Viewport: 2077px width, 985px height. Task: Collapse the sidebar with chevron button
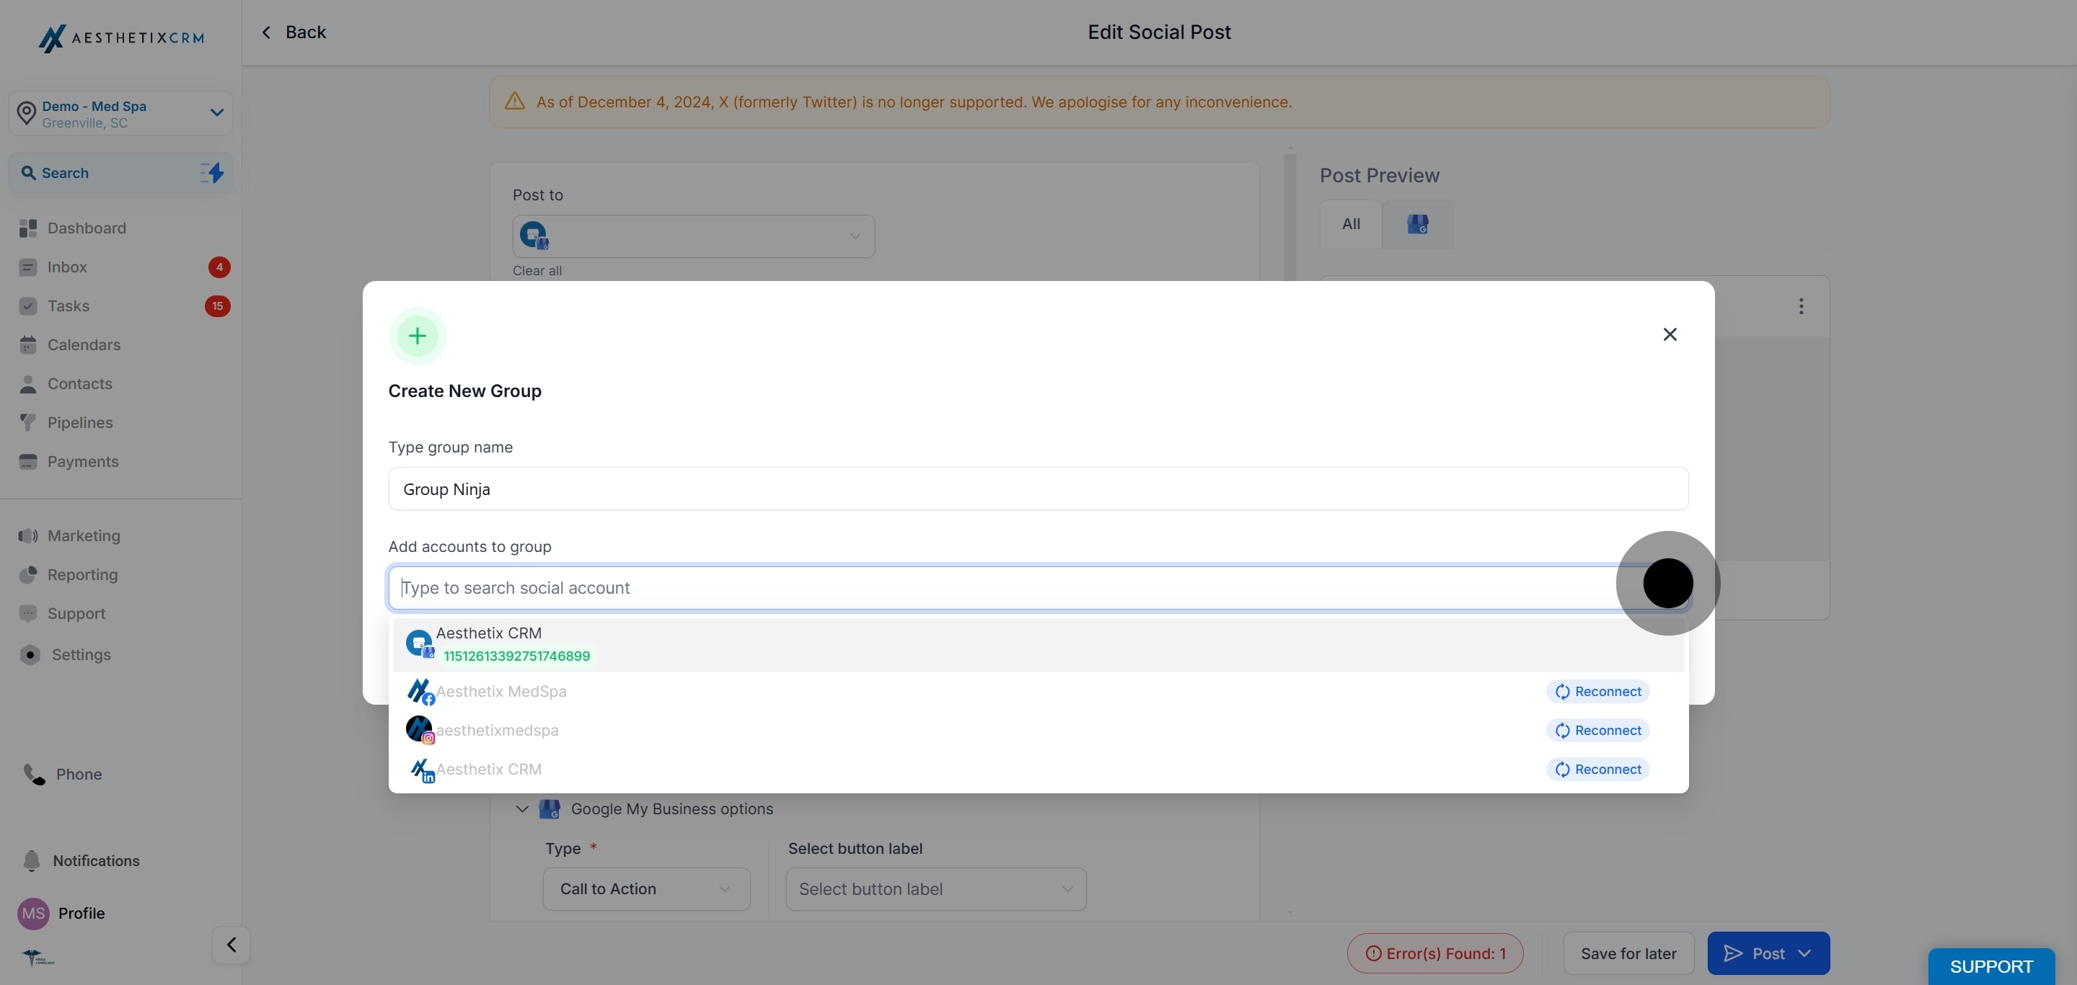(231, 945)
